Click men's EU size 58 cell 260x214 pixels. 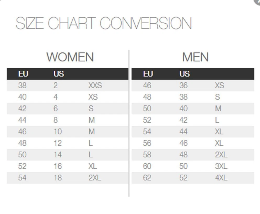[147, 155]
